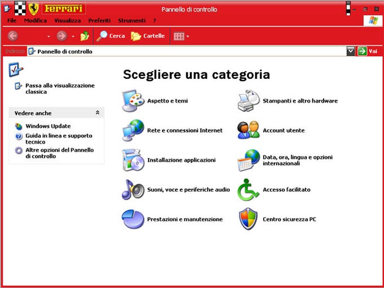Click the Data, ora, lingua e opzioni internazionali text

tap(298, 160)
